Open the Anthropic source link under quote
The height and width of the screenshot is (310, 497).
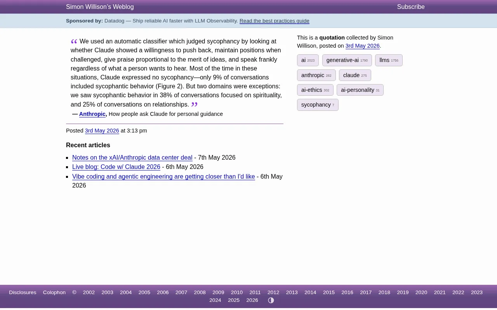[x=92, y=114]
